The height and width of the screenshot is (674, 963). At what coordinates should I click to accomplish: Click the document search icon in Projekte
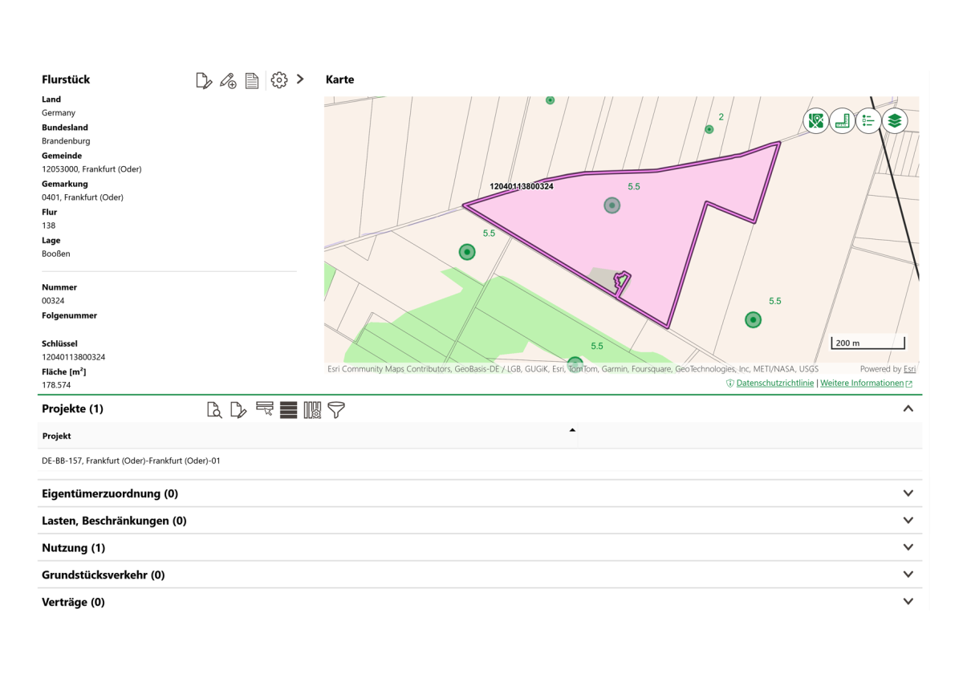[x=214, y=410]
